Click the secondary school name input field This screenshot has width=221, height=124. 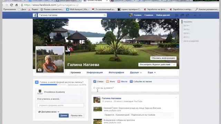[60, 105]
